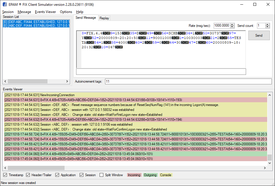Select incoming Logon row ending 10=193
Image resolution: width=275 pixels, height=186 pixels.
135,100
